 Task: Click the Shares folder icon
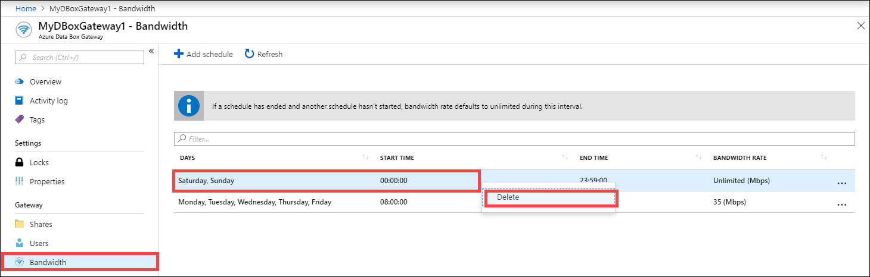(20, 224)
